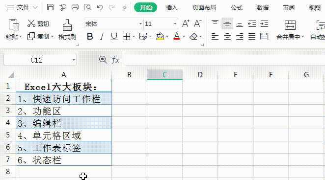325x180 pixels.
Task: Click cell with Excel六大板块
Action: pos(64,86)
